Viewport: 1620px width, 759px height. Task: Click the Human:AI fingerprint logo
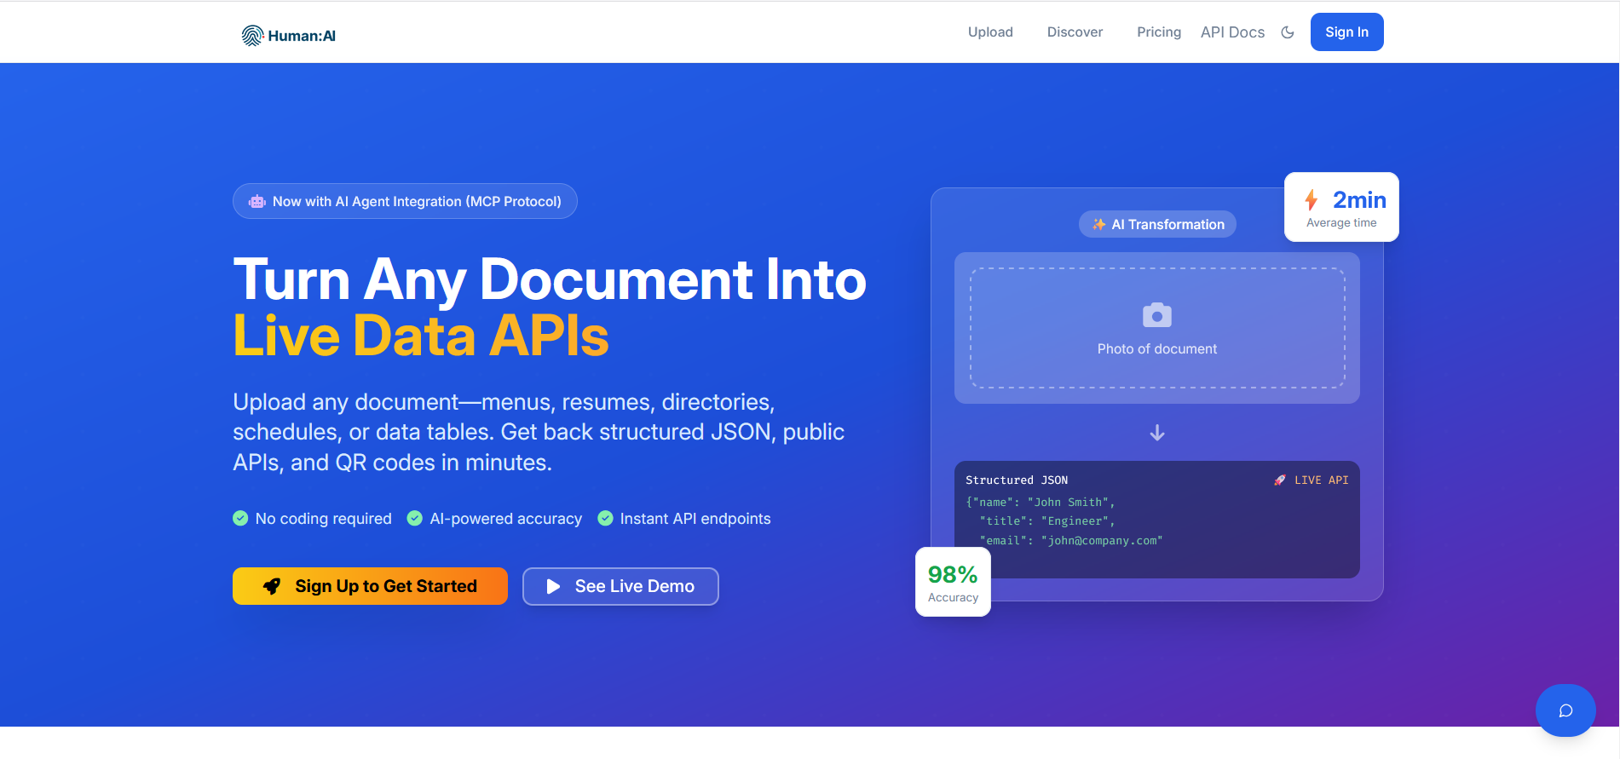(252, 36)
